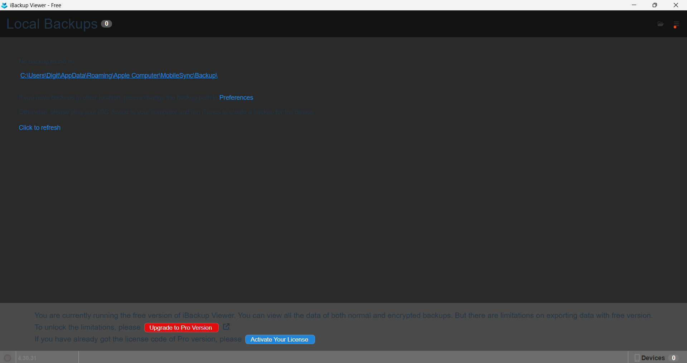The image size is (687, 363).
Task: Open the backup folder icon in header
Action: (661, 24)
